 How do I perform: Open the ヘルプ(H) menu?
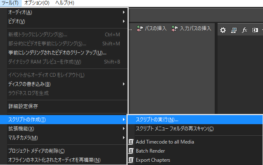[65, 3]
